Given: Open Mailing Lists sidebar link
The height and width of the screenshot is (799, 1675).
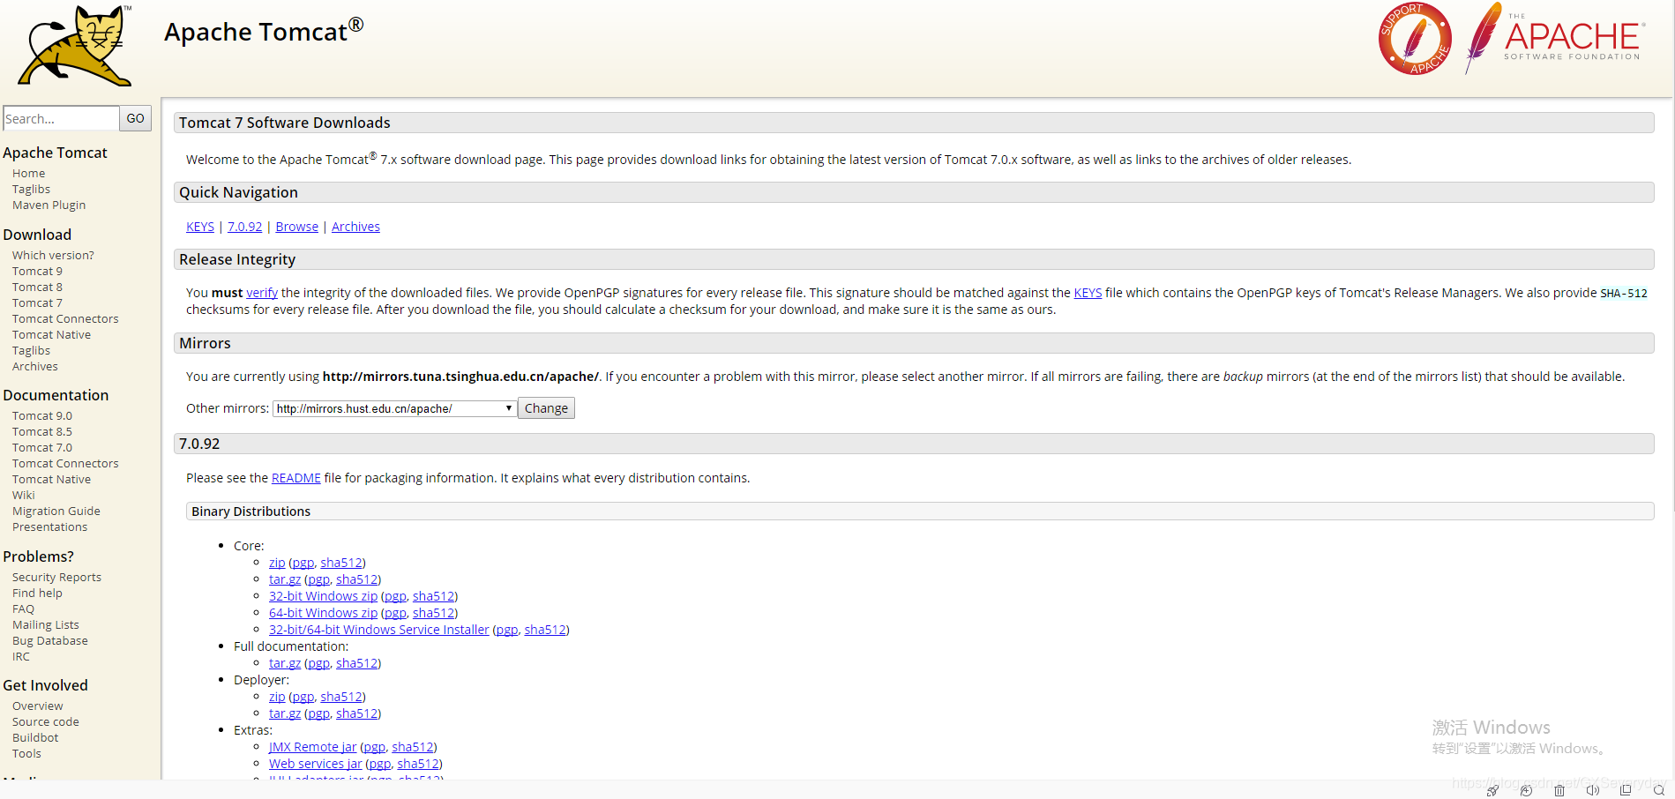Looking at the screenshot, I should click(x=46, y=625).
